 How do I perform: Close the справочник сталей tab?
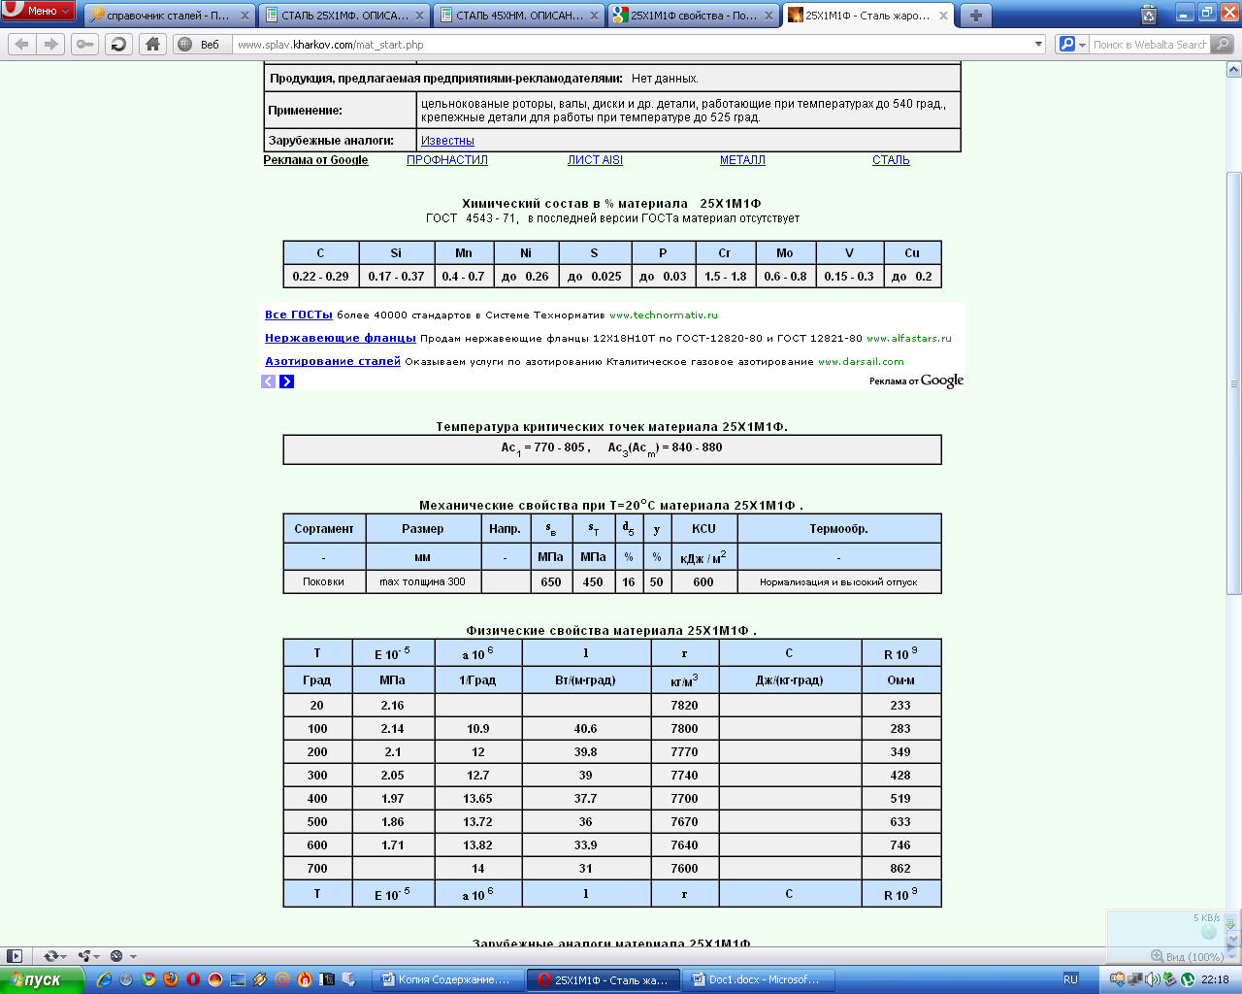click(x=245, y=16)
